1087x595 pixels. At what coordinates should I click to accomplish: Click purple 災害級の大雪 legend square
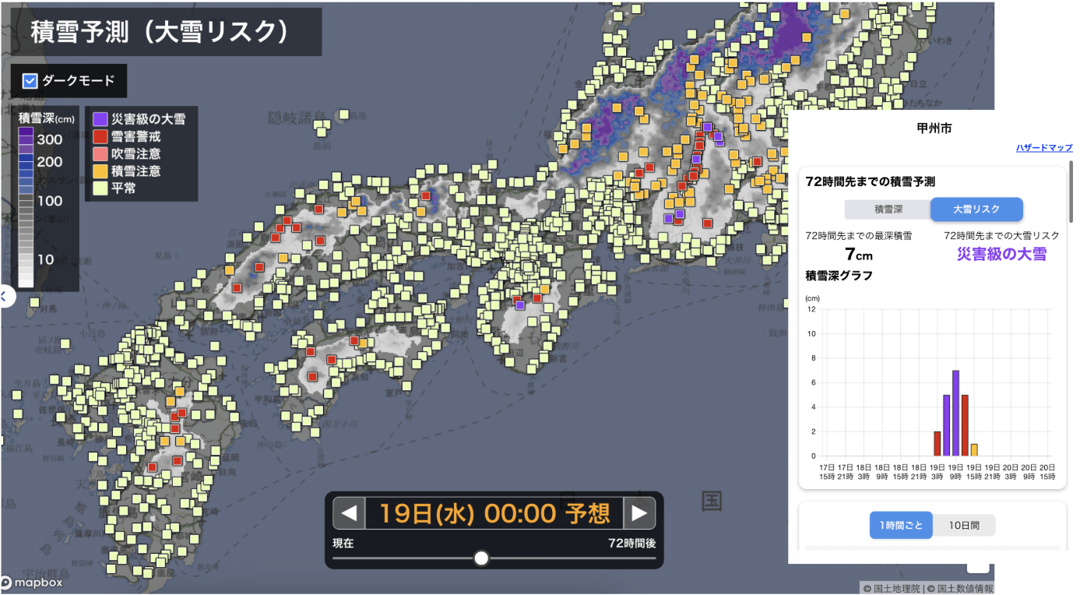tap(100, 119)
